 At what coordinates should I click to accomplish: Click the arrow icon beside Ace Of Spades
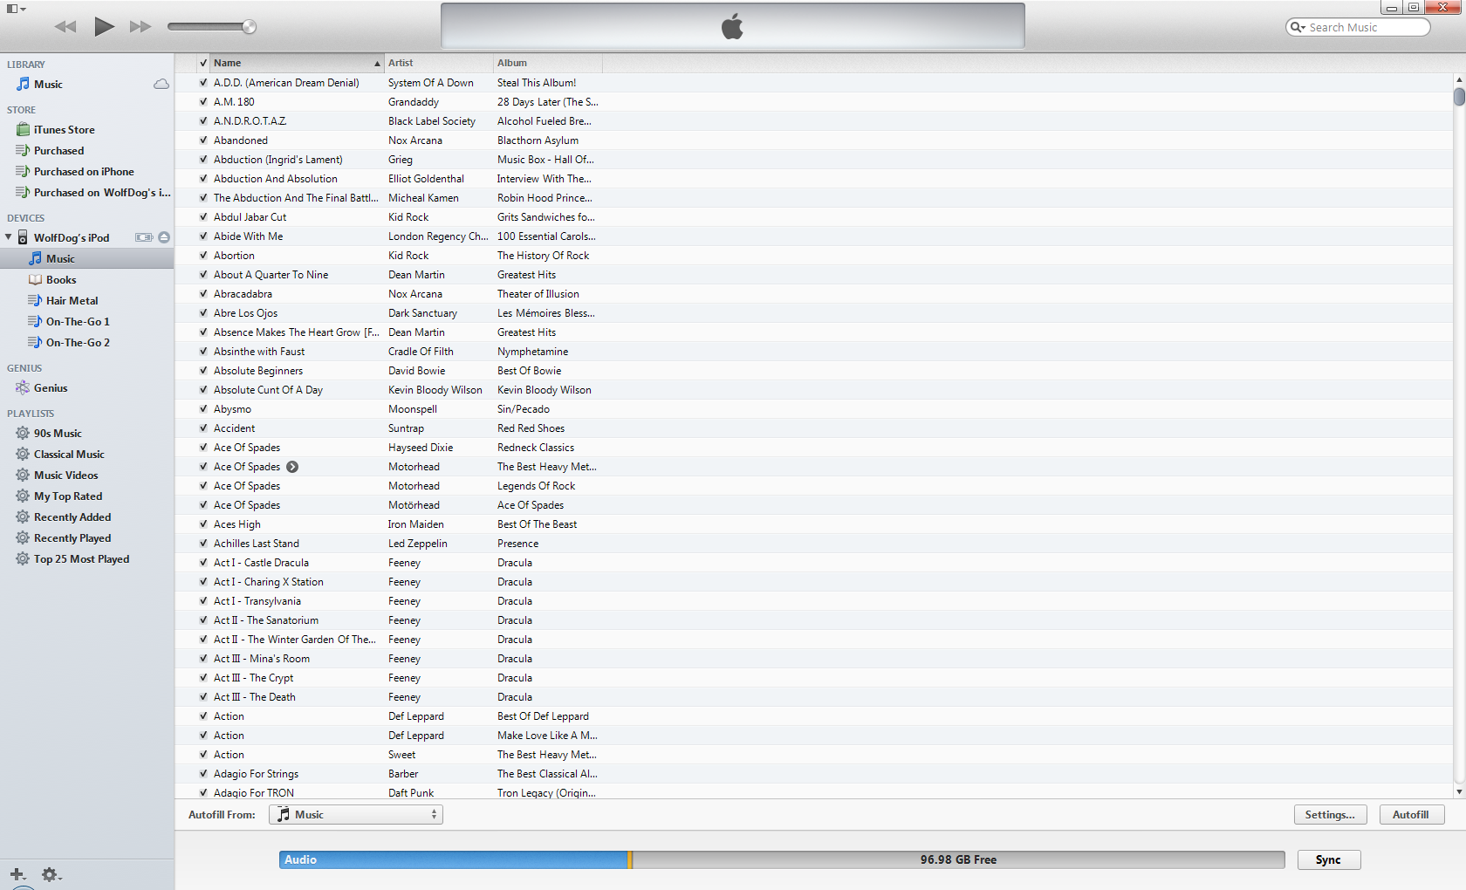pos(292,467)
